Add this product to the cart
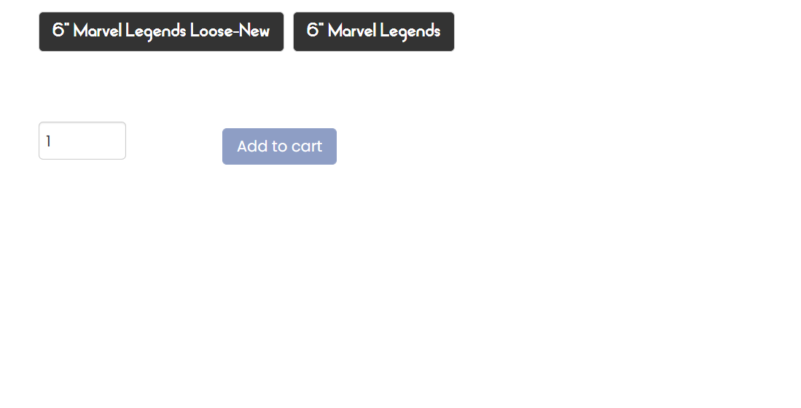 coord(279,146)
